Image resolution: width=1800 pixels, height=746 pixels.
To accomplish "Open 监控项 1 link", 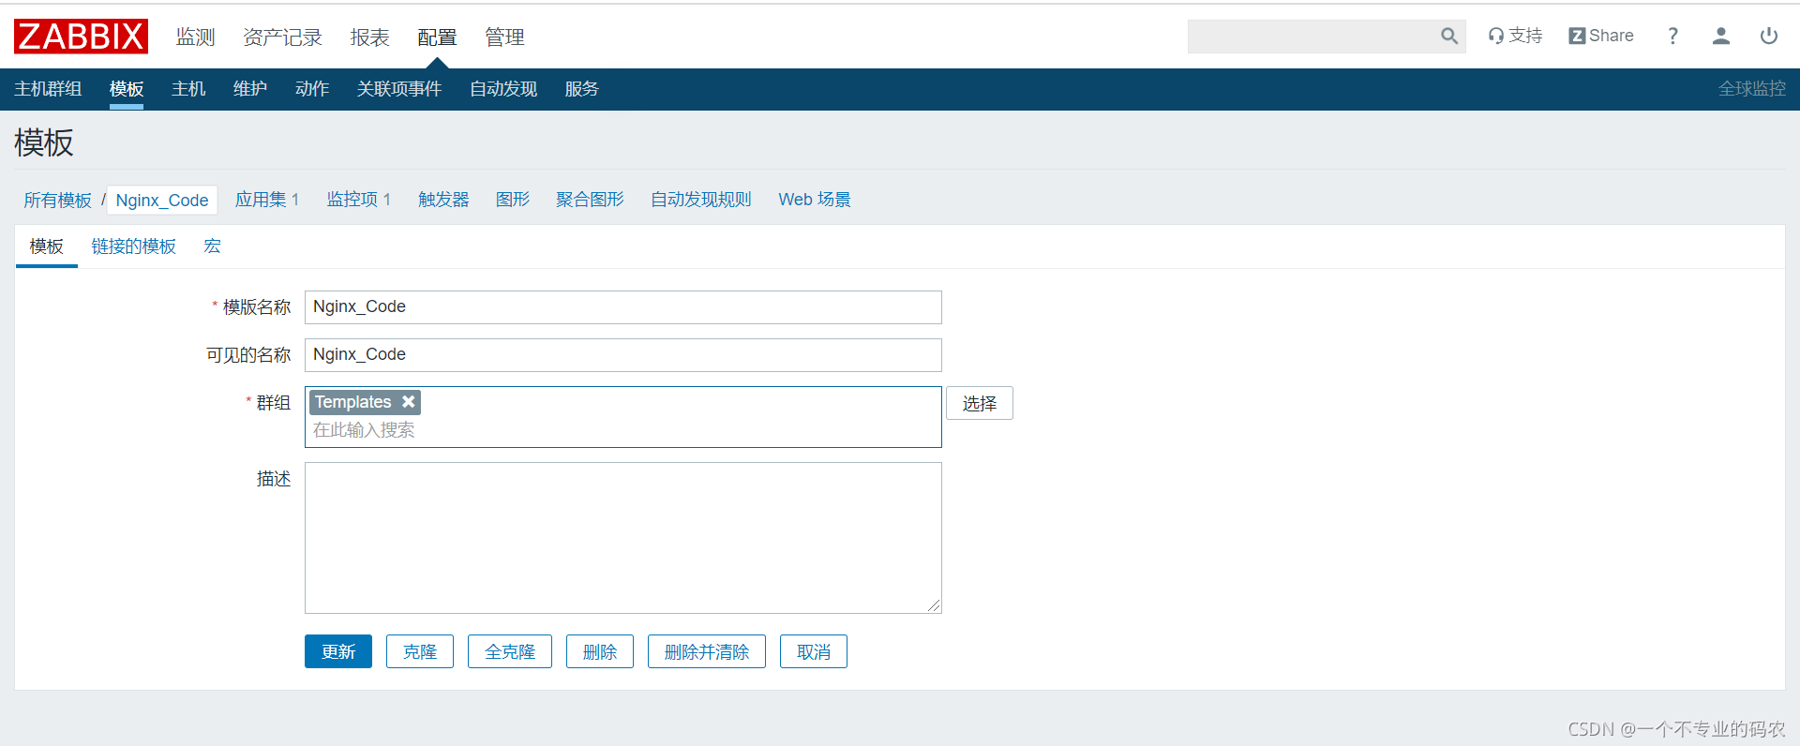I will (359, 200).
